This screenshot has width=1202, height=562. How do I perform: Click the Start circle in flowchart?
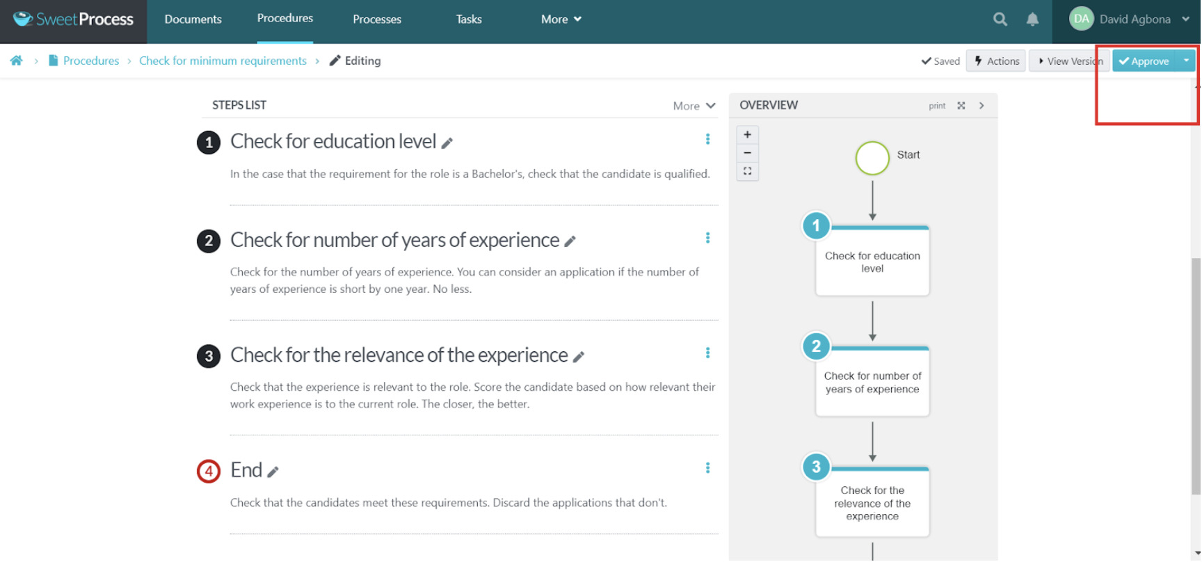(872, 158)
